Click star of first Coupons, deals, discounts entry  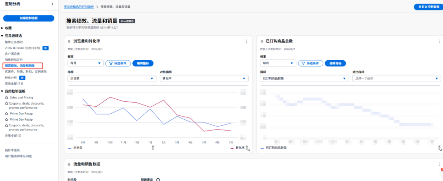[6, 104]
